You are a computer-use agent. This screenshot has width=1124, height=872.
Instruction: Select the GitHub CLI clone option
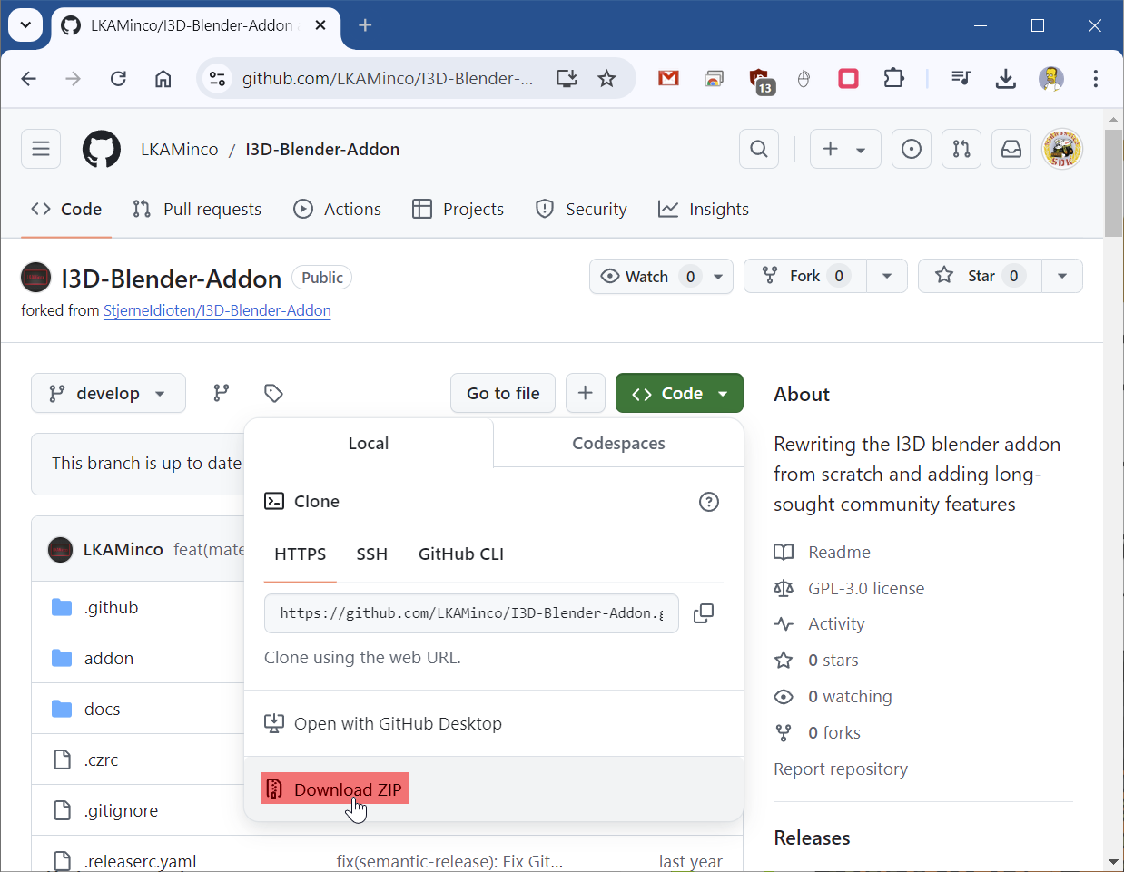[x=460, y=554]
